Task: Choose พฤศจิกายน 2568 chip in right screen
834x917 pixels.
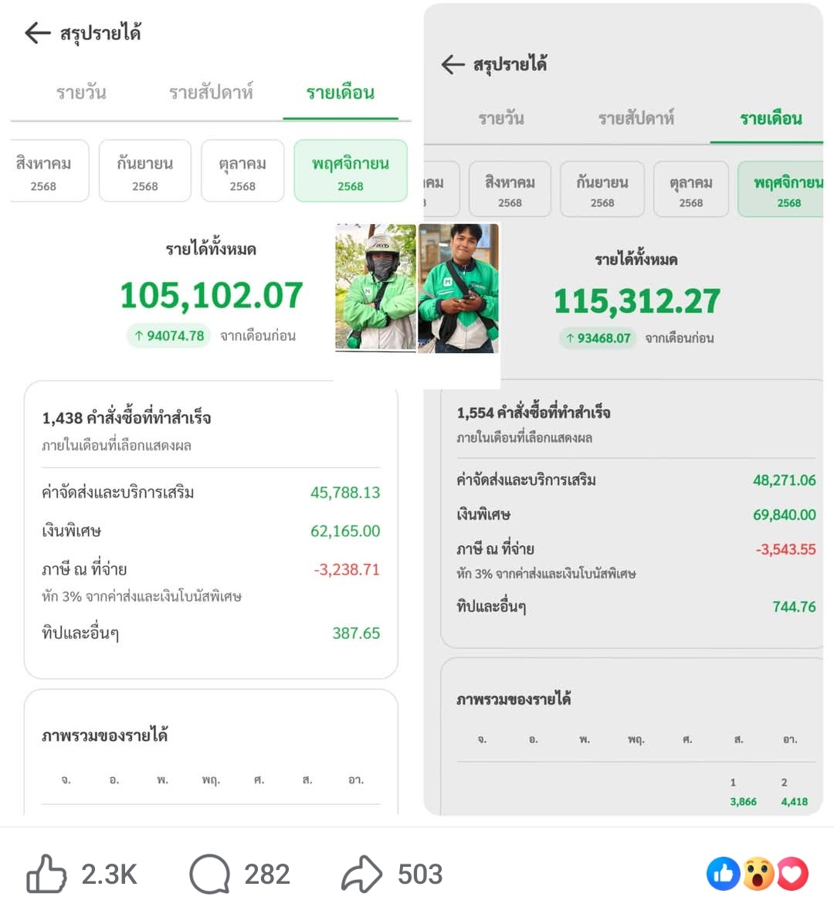Action: click(x=781, y=189)
